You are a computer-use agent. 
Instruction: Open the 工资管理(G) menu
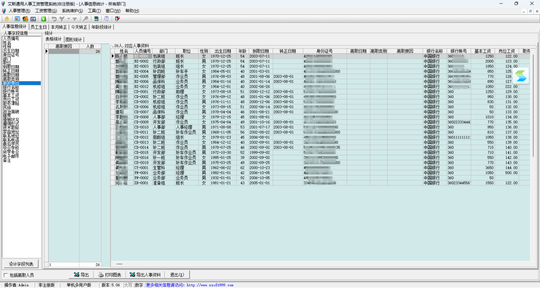[46, 11]
